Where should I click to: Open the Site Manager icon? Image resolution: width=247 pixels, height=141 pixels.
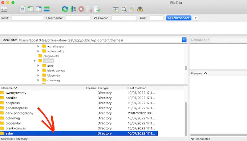(4, 9)
